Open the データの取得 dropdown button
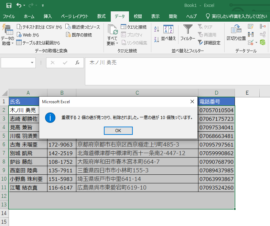The width and height of the screenshot is (270, 226). (x=8, y=35)
